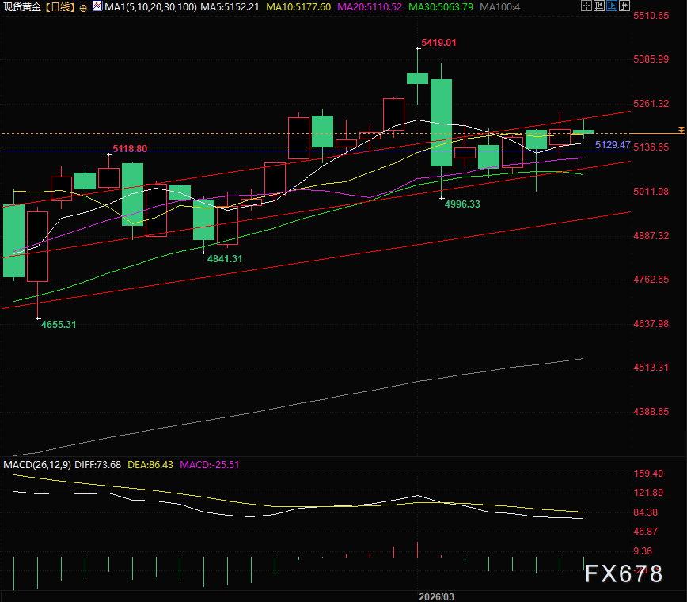Click the panel expand-right arrow icon
The height and width of the screenshot is (602, 687).
[x=624, y=6]
